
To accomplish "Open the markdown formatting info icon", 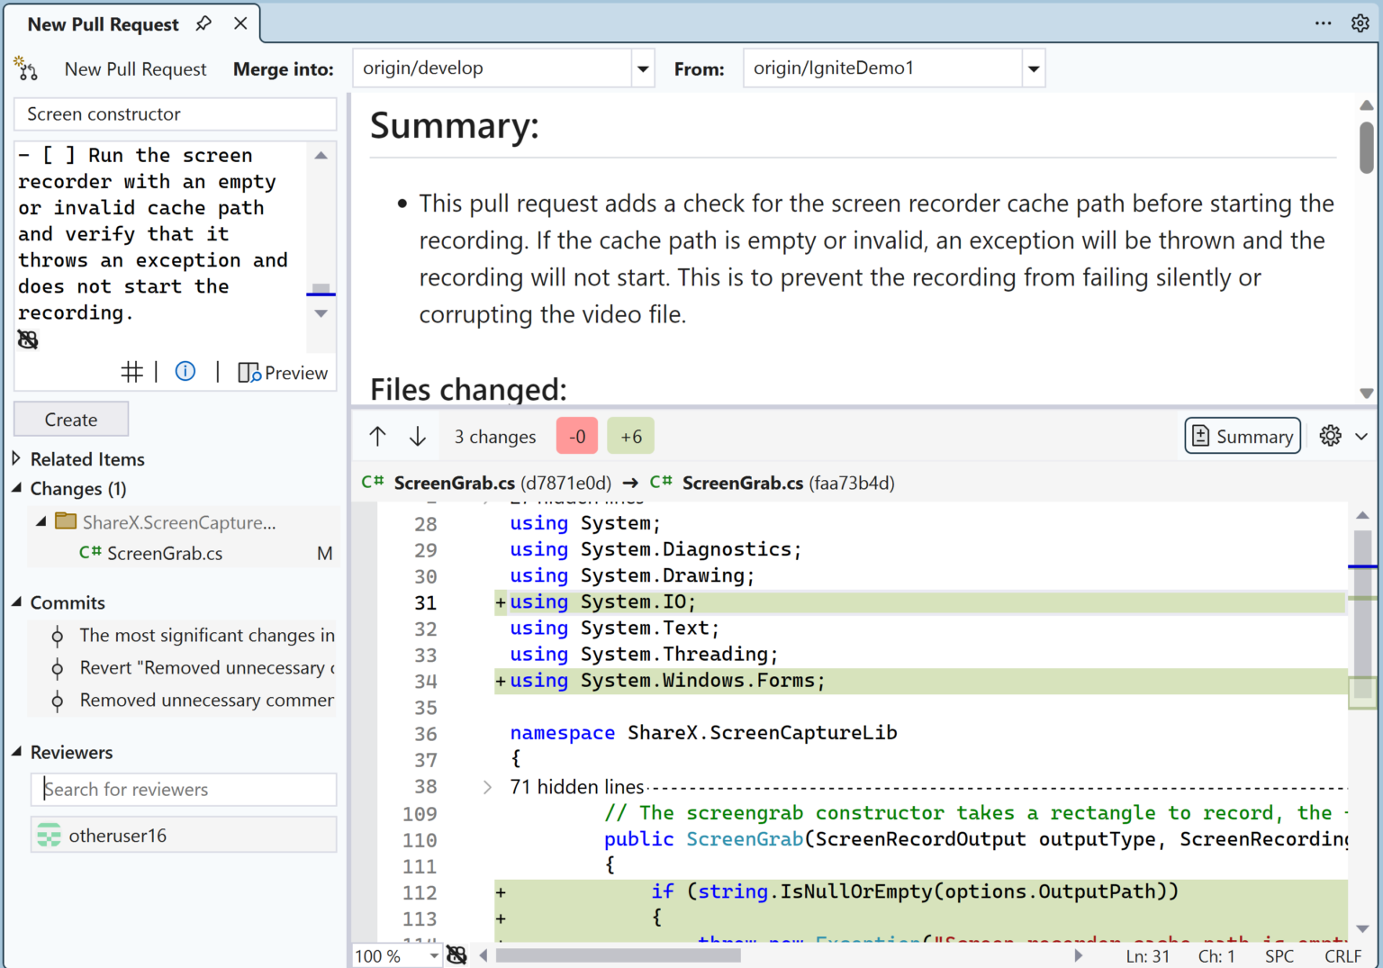I will [x=185, y=371].
